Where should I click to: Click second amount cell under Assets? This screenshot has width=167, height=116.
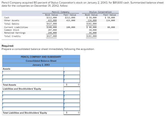[72, 77]
